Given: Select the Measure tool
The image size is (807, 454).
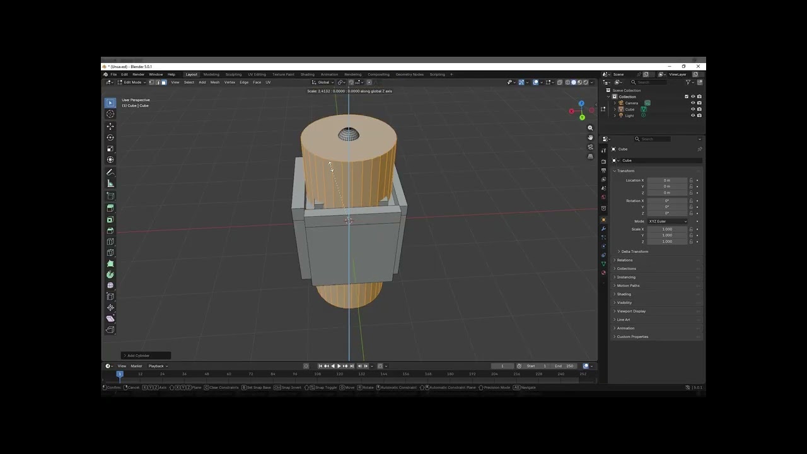Looking at the screenshot, I should point(110,183).
